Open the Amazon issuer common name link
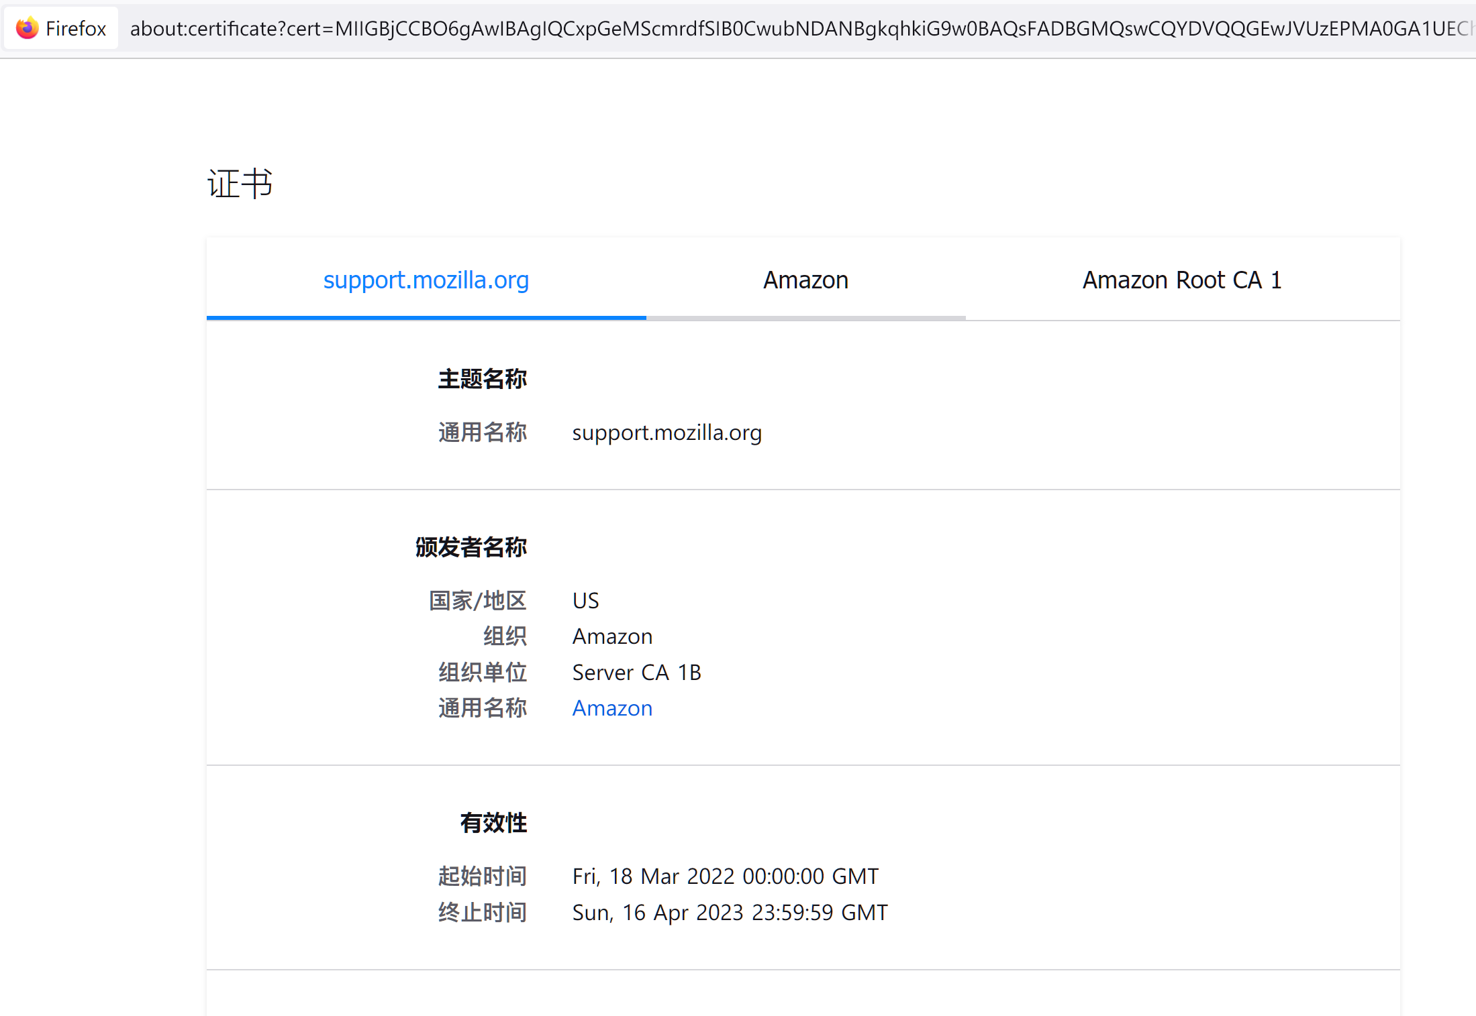Image resolution: width=1476 pixels, height=1016 pixels. coord(611,708)
